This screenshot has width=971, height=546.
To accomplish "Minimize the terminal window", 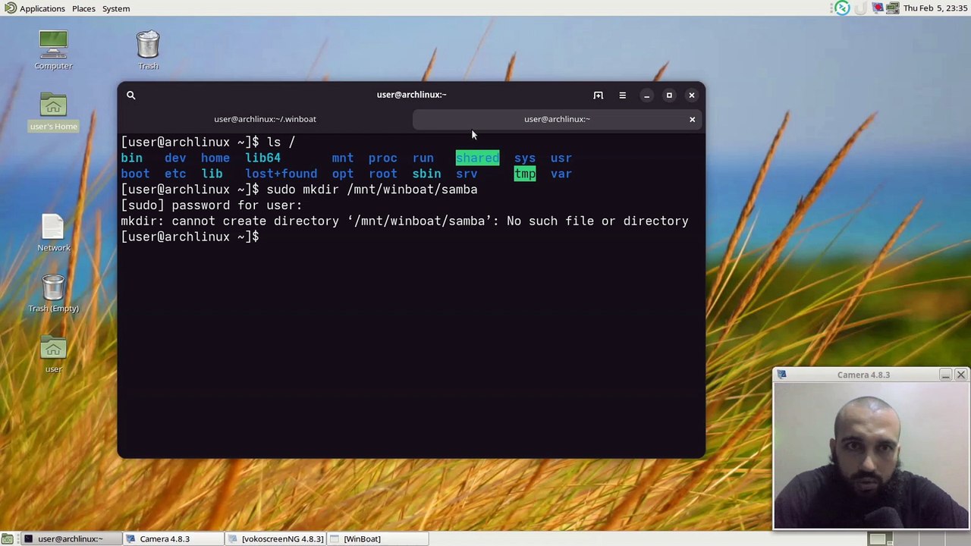I will point(646,95).
